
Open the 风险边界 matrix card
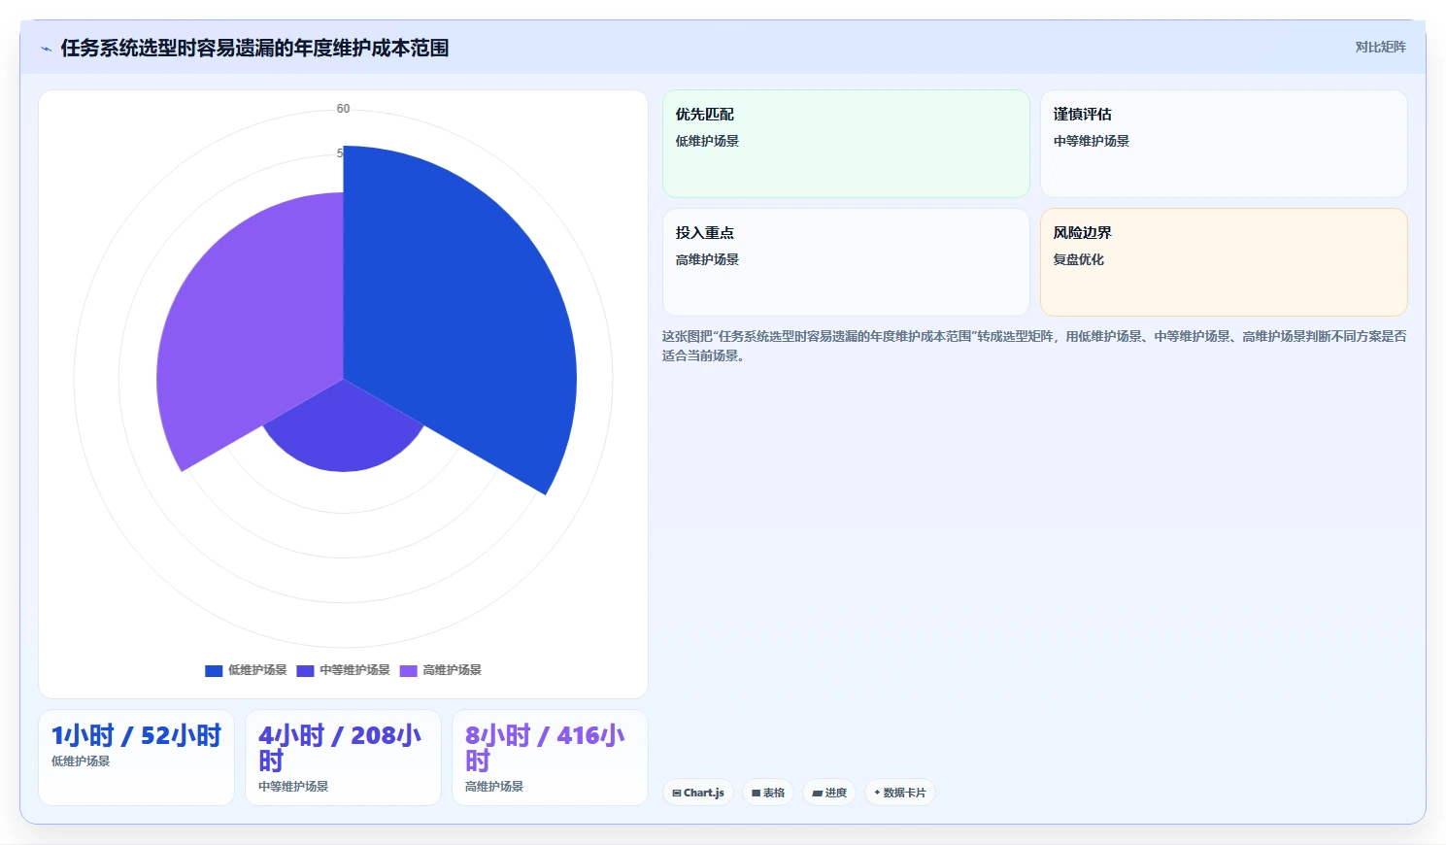[x=1224, y=262]
